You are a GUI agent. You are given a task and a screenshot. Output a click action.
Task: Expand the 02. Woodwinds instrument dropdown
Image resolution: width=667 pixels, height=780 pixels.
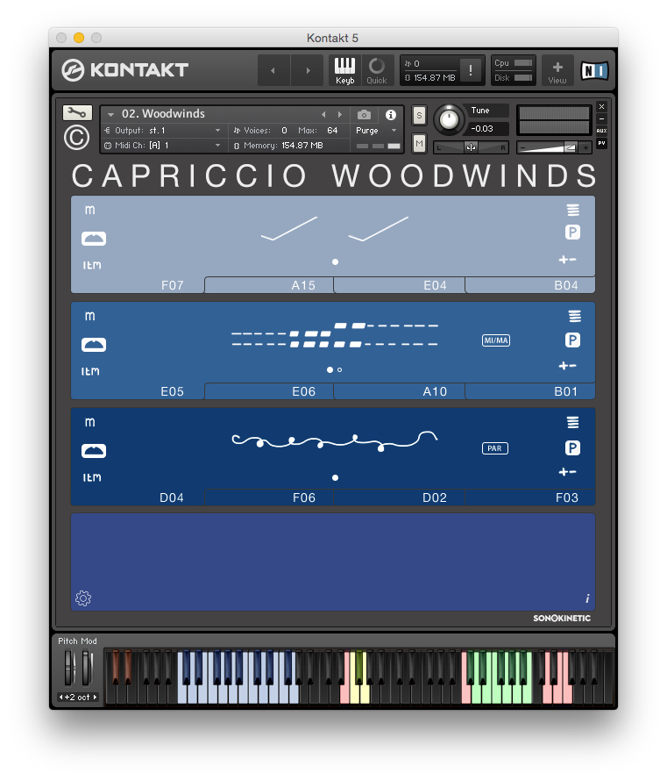110,114
